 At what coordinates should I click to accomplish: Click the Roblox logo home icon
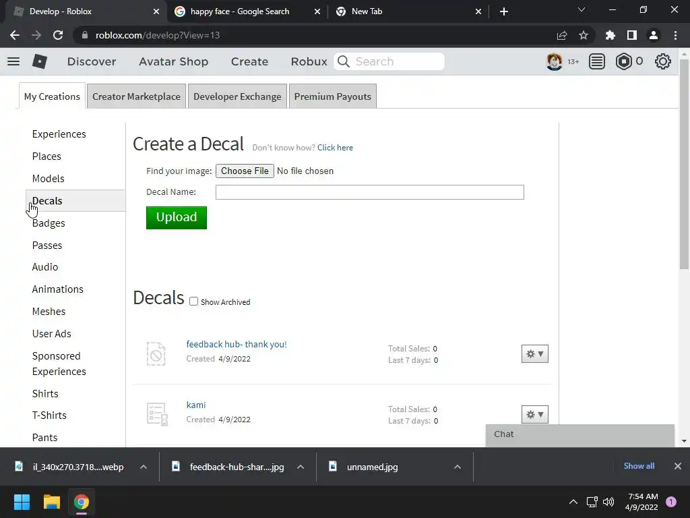coord(40,61)
